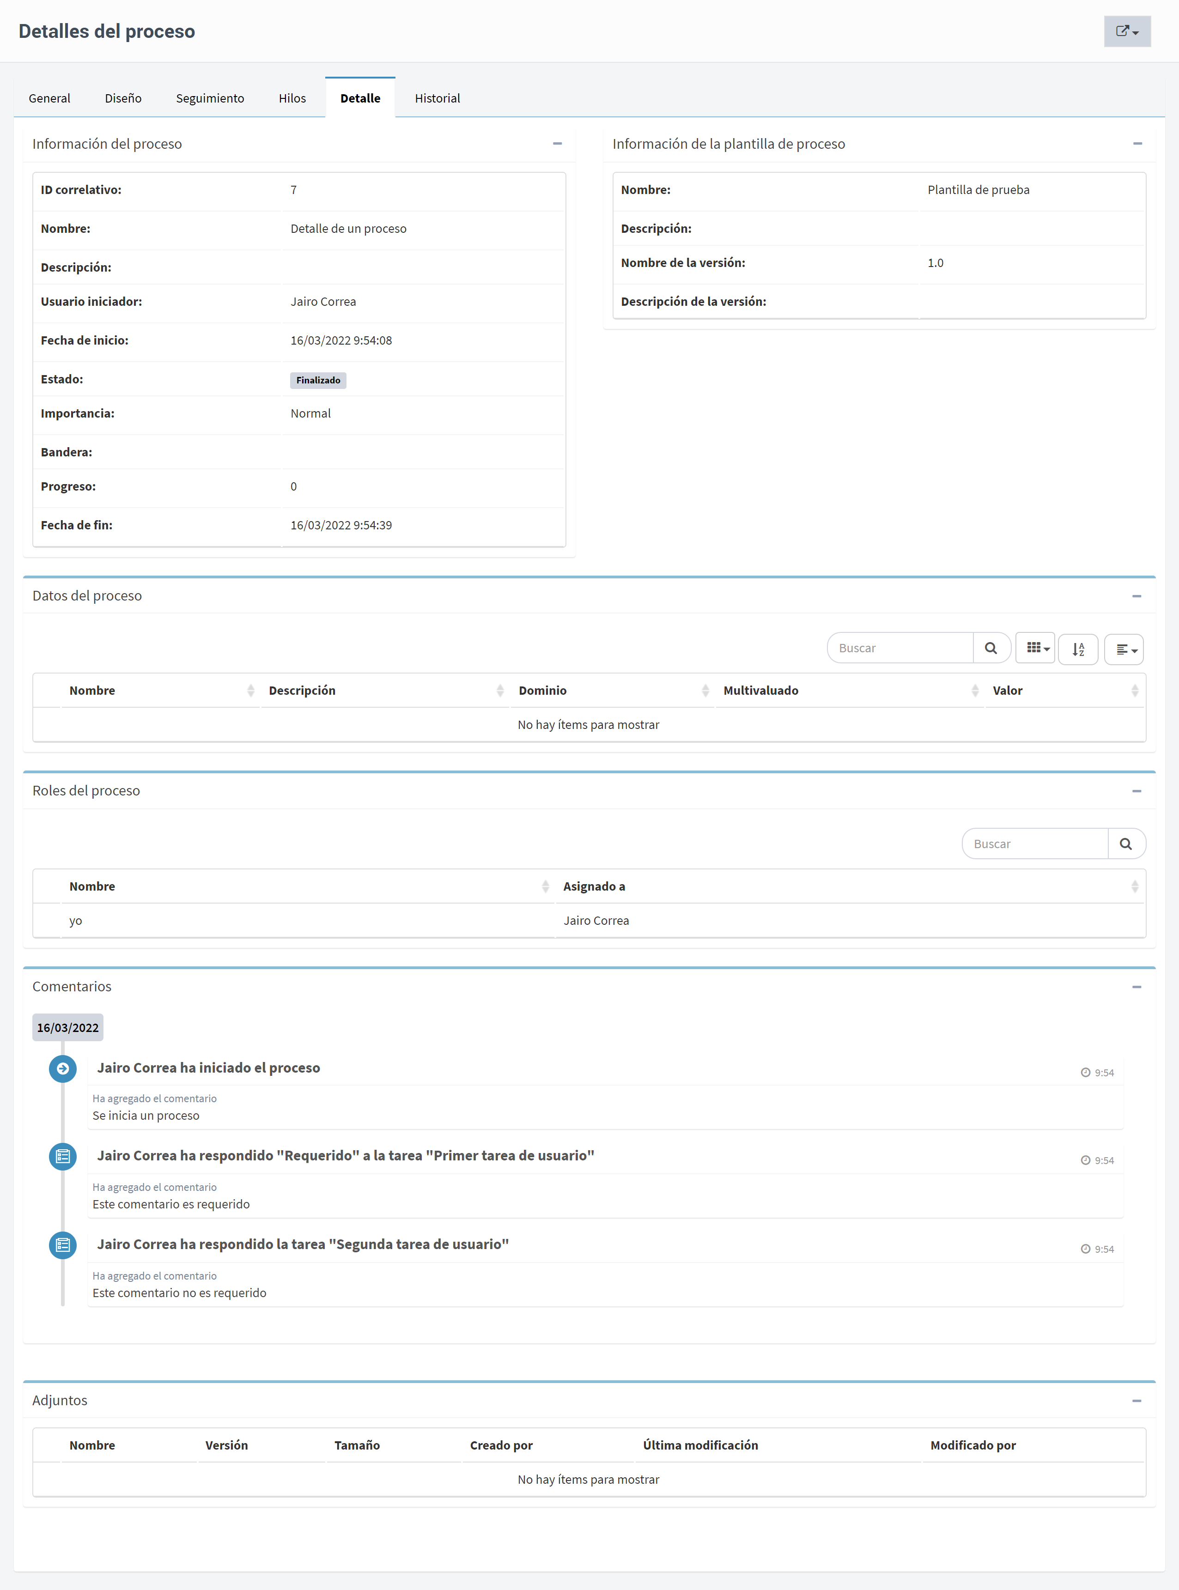Image resolution: width=1179 pixels, height=1590 pixels.
Task: Click the A-Z sort icon button
Action: 1078,649
